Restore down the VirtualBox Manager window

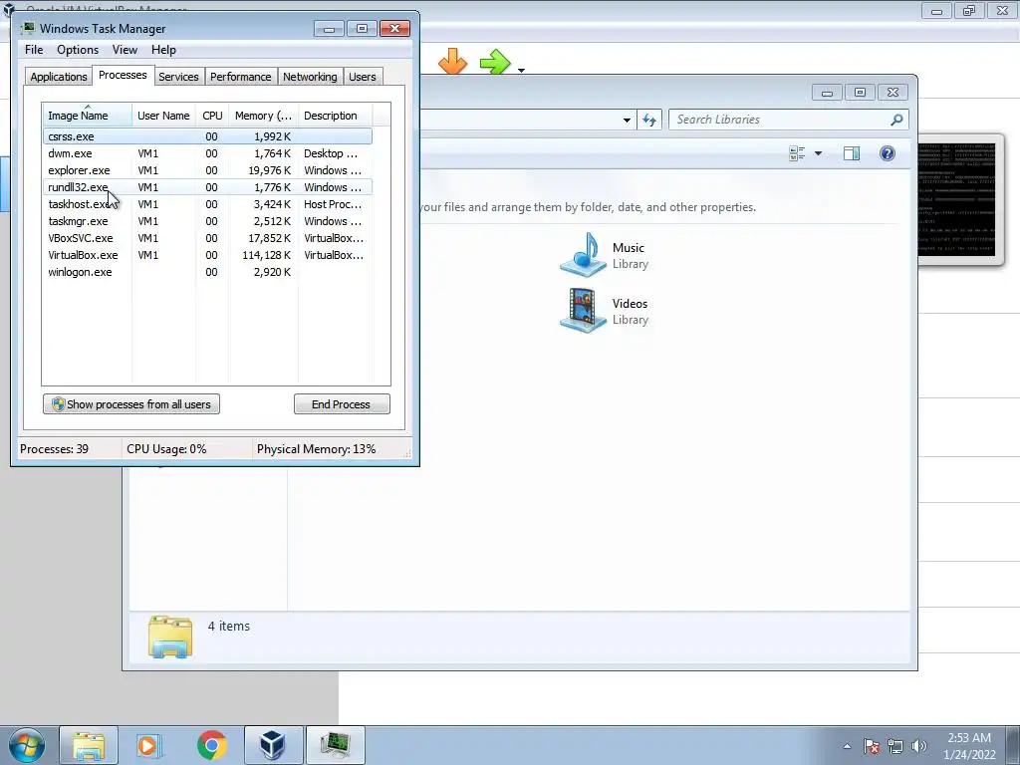tap(969, 10)
